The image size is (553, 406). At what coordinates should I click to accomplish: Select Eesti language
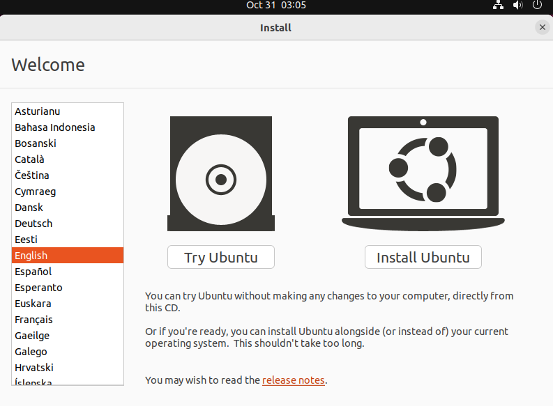tap(68, 240)
